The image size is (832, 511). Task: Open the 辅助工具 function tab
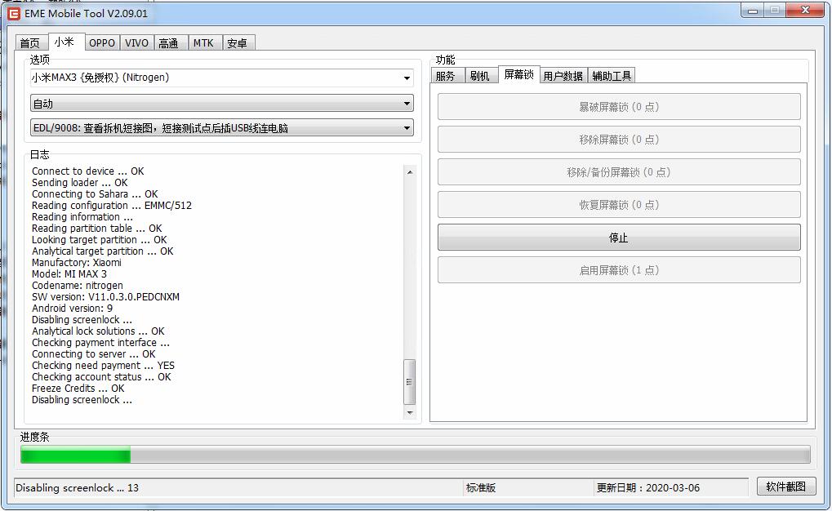click(612, 76)
